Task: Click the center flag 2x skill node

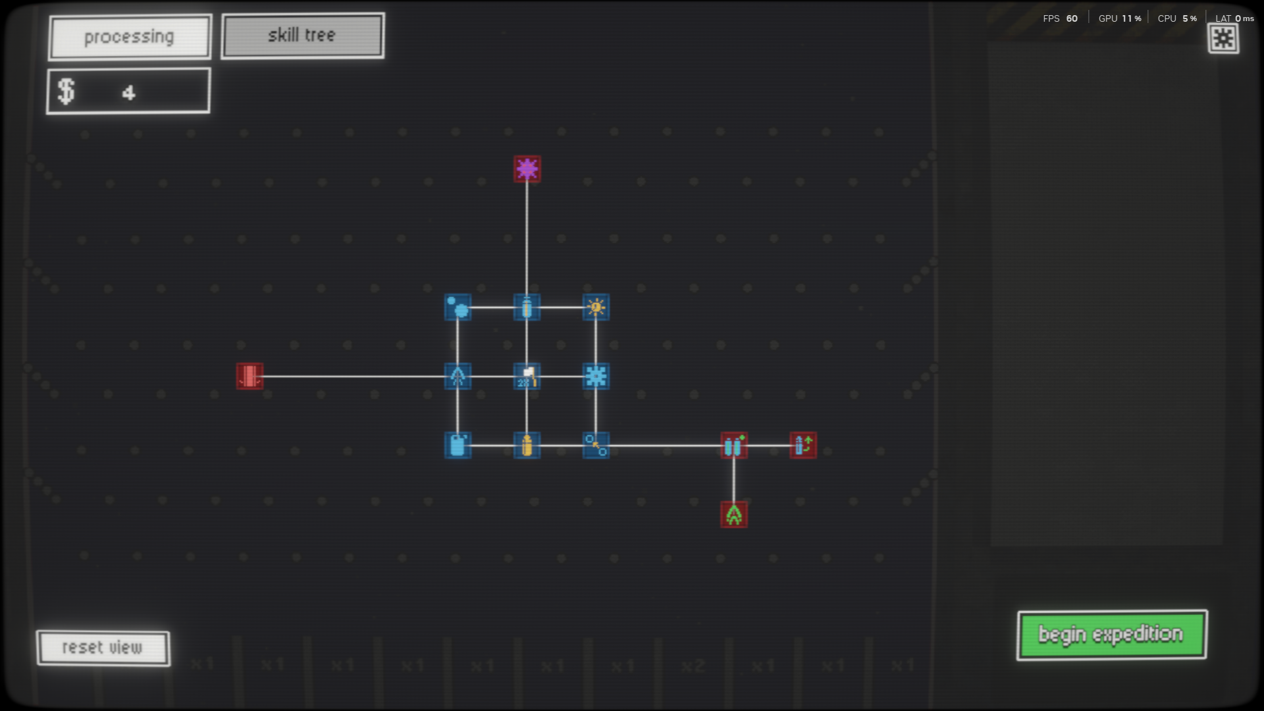Action: [527, 376]
